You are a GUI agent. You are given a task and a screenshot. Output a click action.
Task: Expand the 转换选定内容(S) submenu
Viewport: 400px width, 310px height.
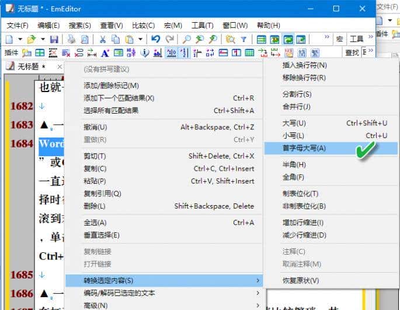click(164, 280)
